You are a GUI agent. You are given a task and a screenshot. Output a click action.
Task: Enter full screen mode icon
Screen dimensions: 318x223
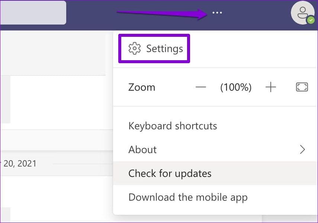click(x=302, y=87)
